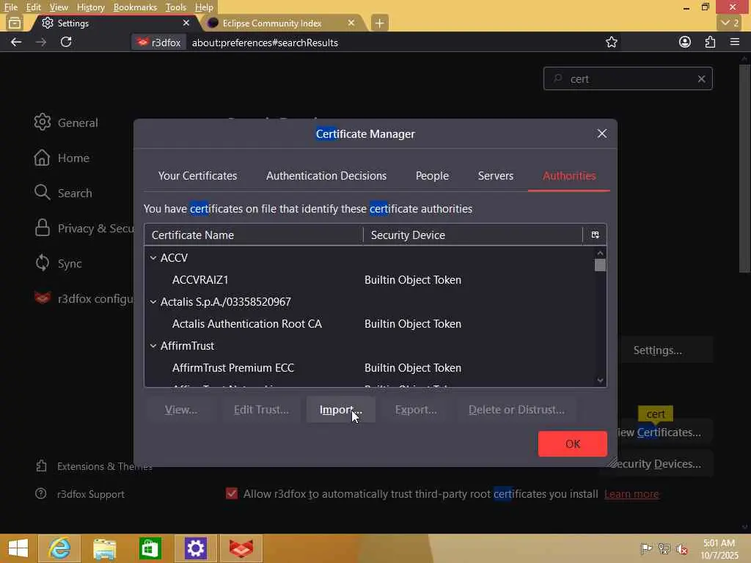Sort by the Security Device column header
The height and width of the screenshot is (563, 751).
click(473, 235)
